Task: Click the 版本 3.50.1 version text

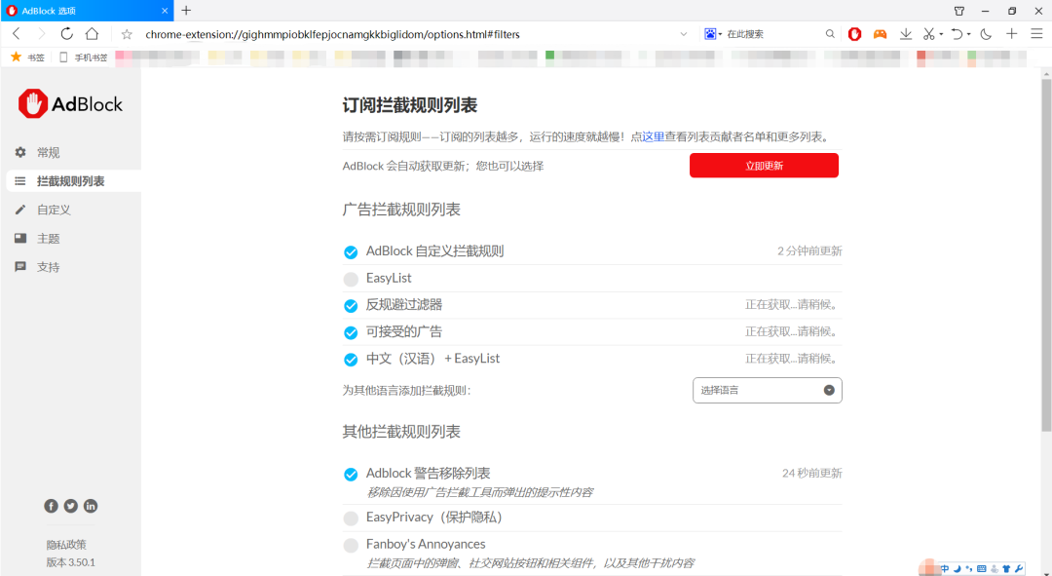Action: click(x=70, y=562)
